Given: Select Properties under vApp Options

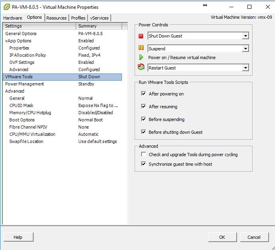Looking at the screenshot, I should [x=62, y=48].
